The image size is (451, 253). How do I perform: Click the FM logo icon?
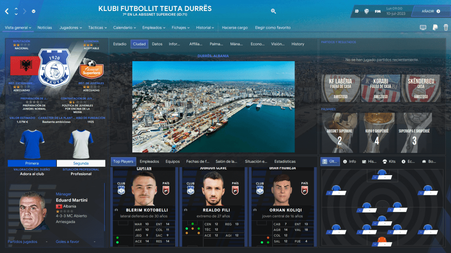(x=378, y=11)
